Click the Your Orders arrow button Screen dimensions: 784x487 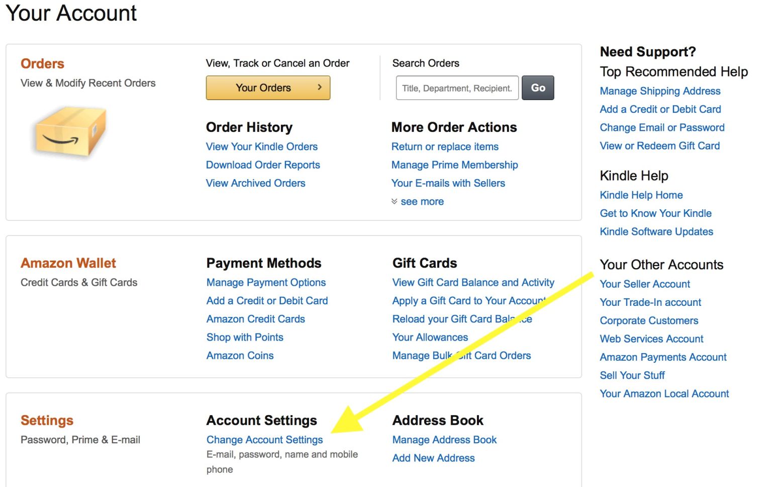pos(267,88)
